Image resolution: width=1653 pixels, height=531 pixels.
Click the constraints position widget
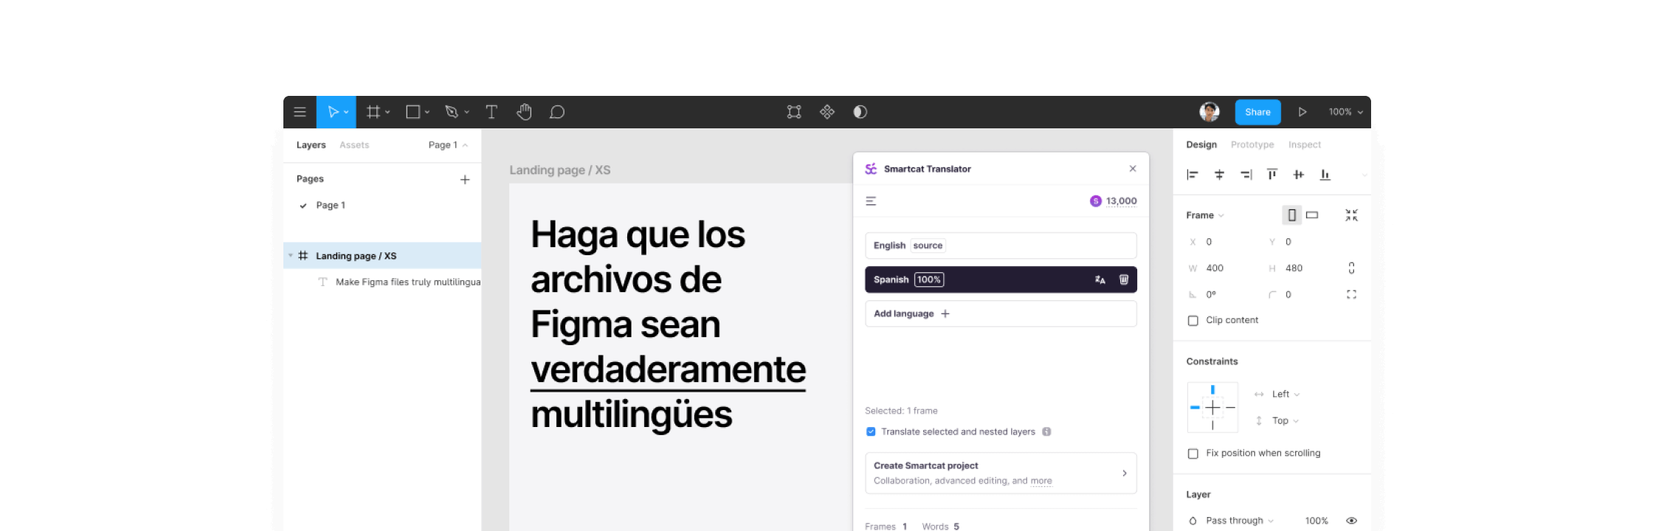(1212, 407)
